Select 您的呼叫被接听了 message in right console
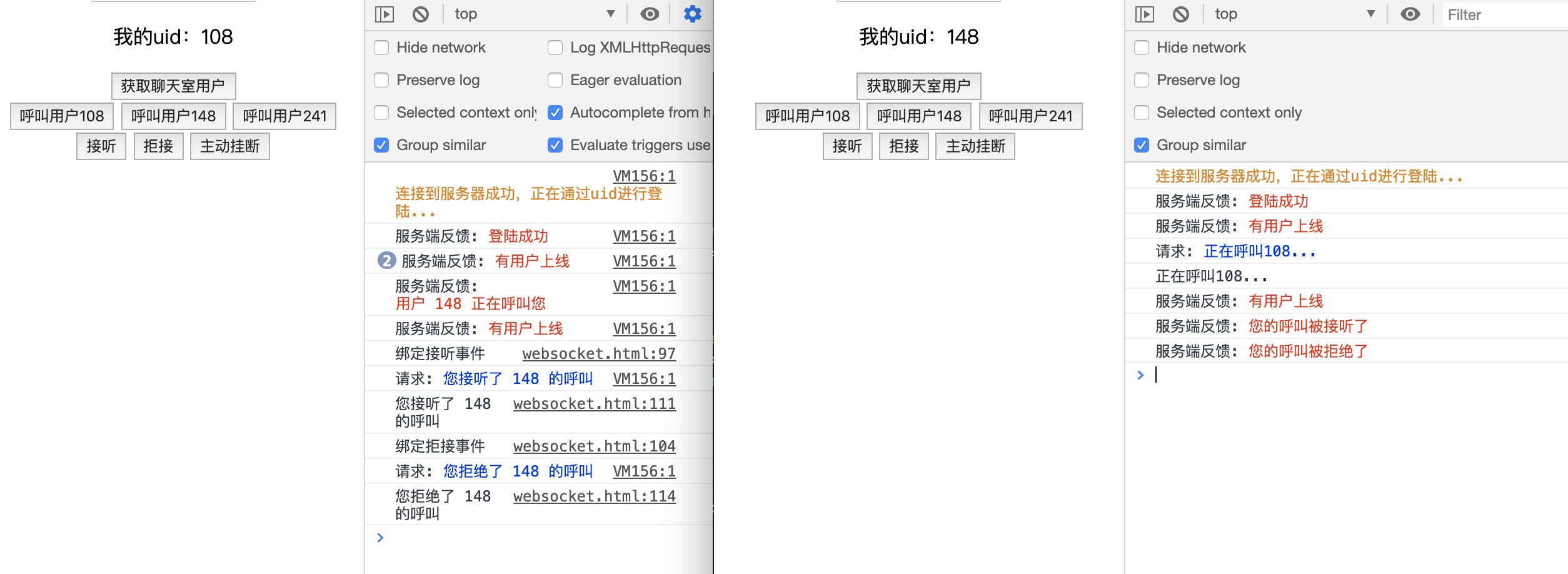Viewport: 1568px width, 574px height. pos(1308,326)
